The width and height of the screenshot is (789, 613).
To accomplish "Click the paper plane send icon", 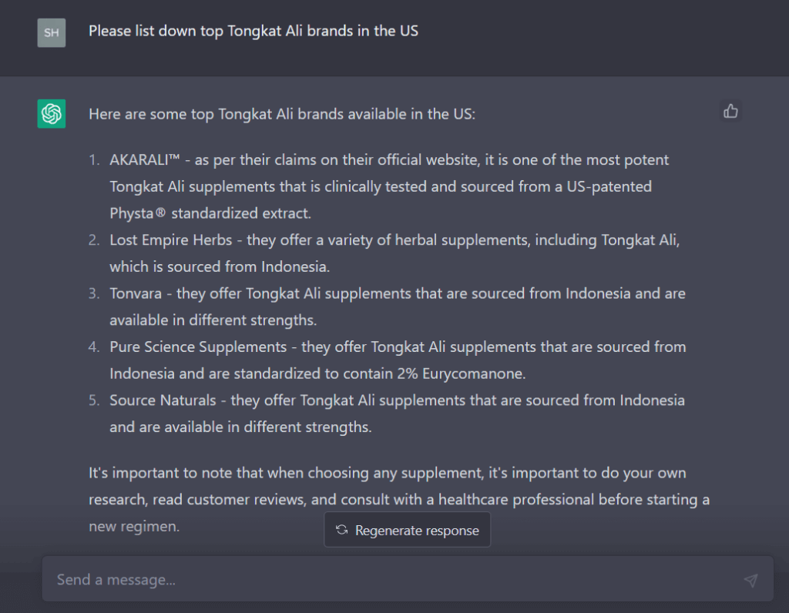I will [750, 580].
